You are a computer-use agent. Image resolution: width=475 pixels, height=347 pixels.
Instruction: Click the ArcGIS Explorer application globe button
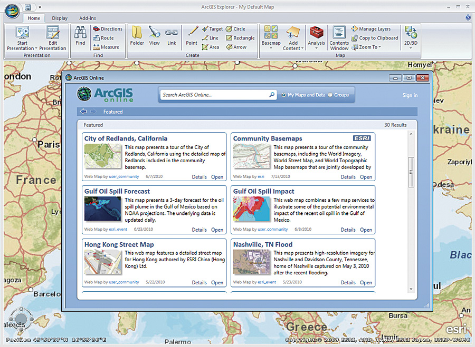click(x=12, y=12)
